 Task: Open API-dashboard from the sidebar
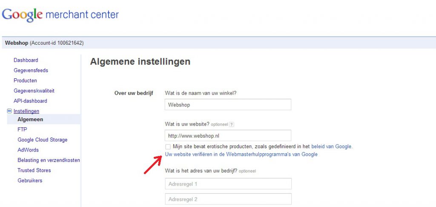pos(30,101)
